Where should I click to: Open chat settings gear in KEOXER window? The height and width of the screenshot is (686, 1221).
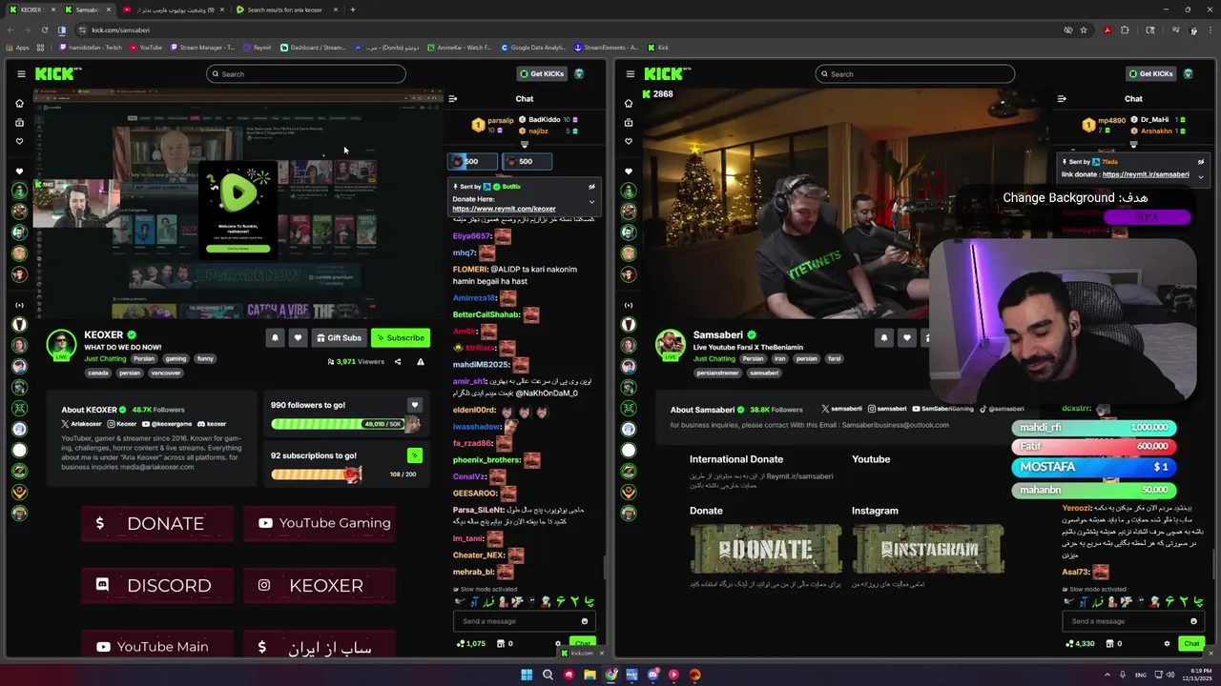[x=558, y=643]
